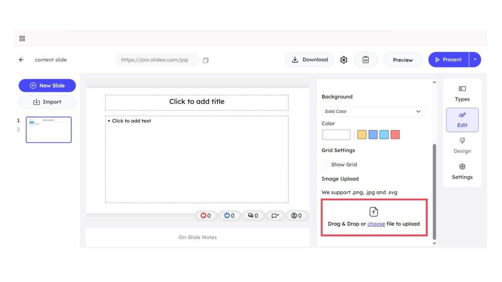Viewport: 502px width, 282px height.
Task: Click the join.slidea.com URL field
Action: [x=156, y=59]
